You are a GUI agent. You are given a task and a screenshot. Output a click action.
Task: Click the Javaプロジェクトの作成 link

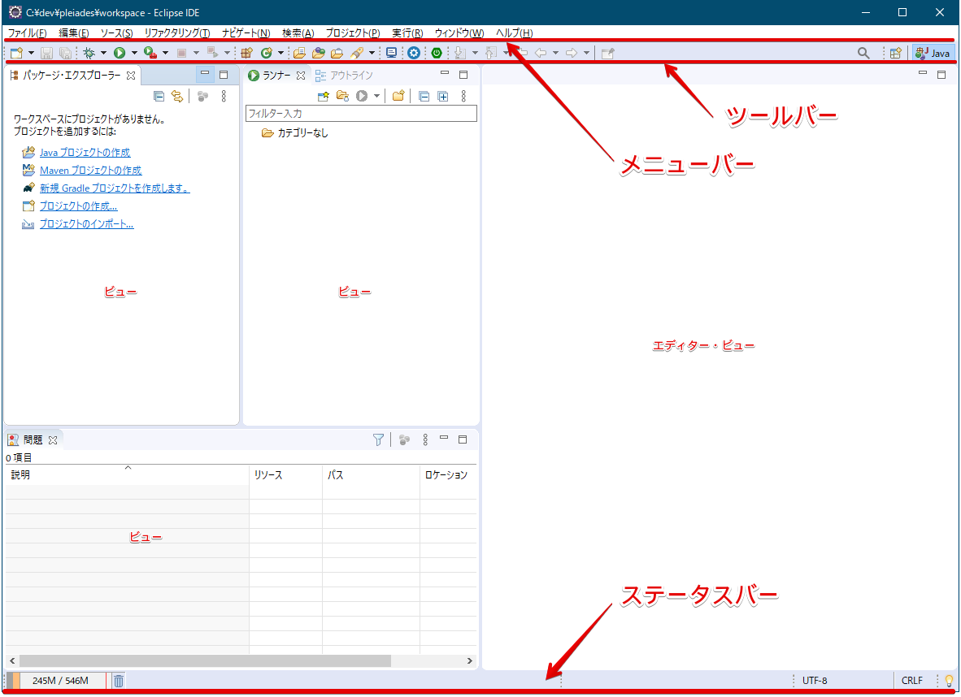85,152
